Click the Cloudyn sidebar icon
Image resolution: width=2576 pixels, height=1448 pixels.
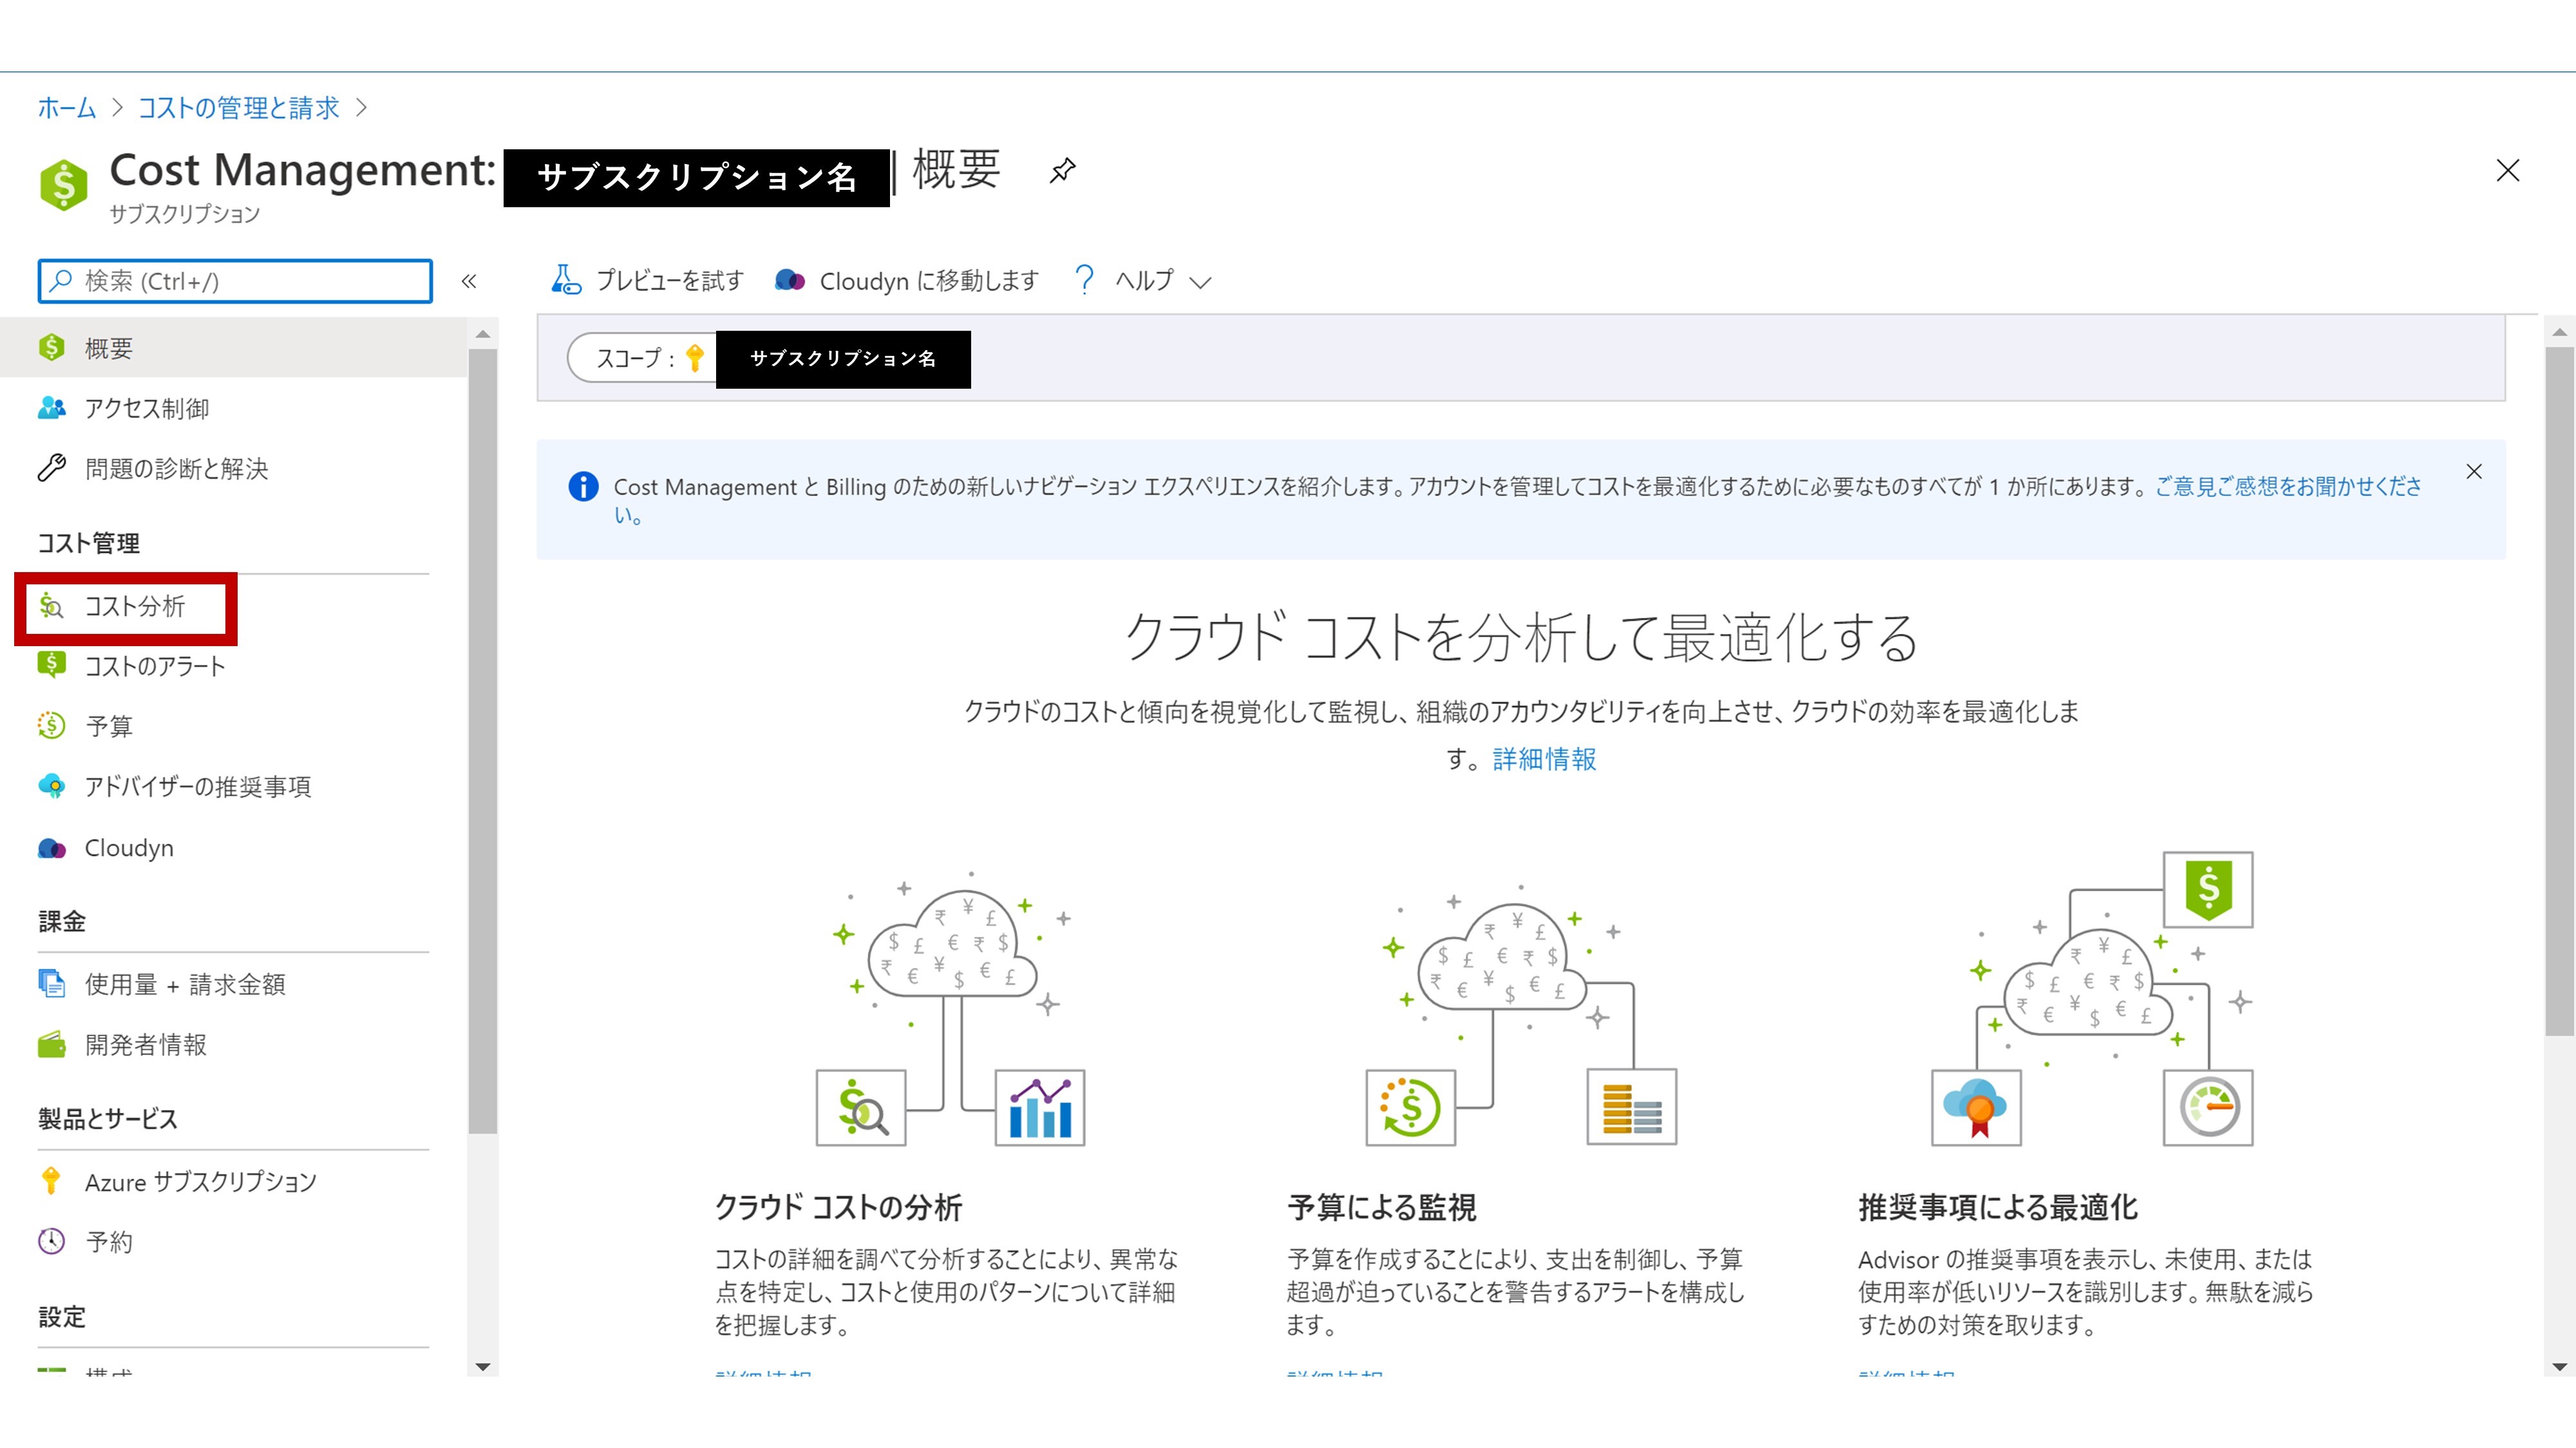pyautogui.click(x=51, y=848)
